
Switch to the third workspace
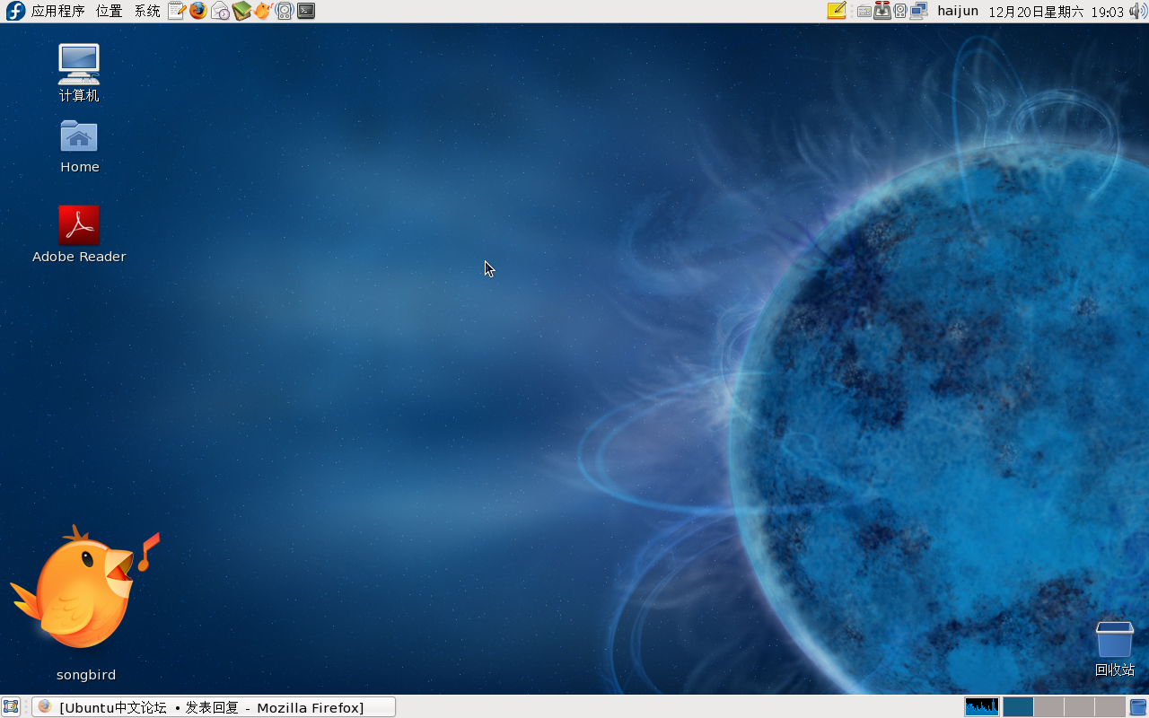coord(1079,707)
